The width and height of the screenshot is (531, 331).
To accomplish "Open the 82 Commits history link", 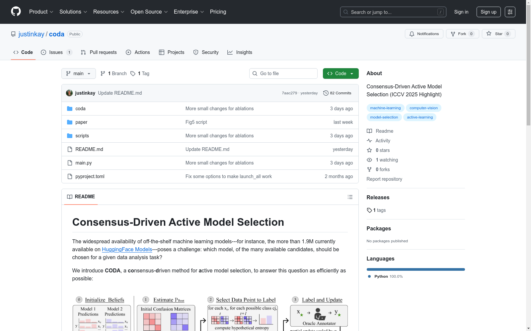I will pos(337,93).
